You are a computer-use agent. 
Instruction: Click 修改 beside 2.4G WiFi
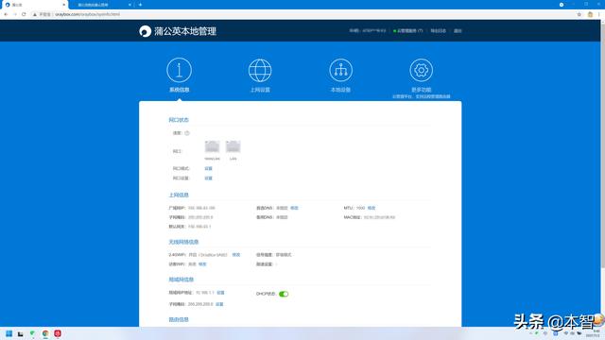click(236, 255)
